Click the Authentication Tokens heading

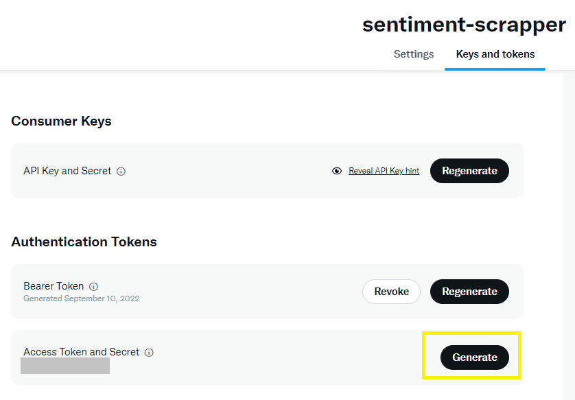84,242
